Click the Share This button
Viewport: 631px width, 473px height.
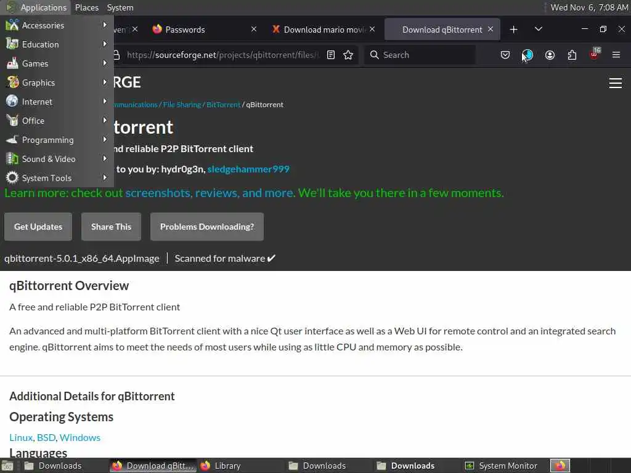tap(111, 227)
